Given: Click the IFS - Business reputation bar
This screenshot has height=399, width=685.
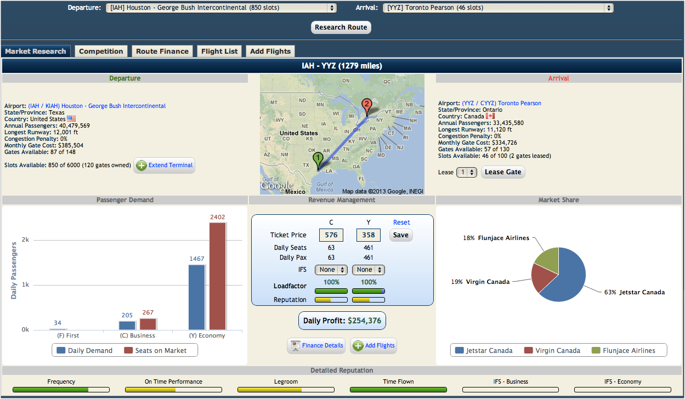Looking at the screenshot, I should (511, 390).
